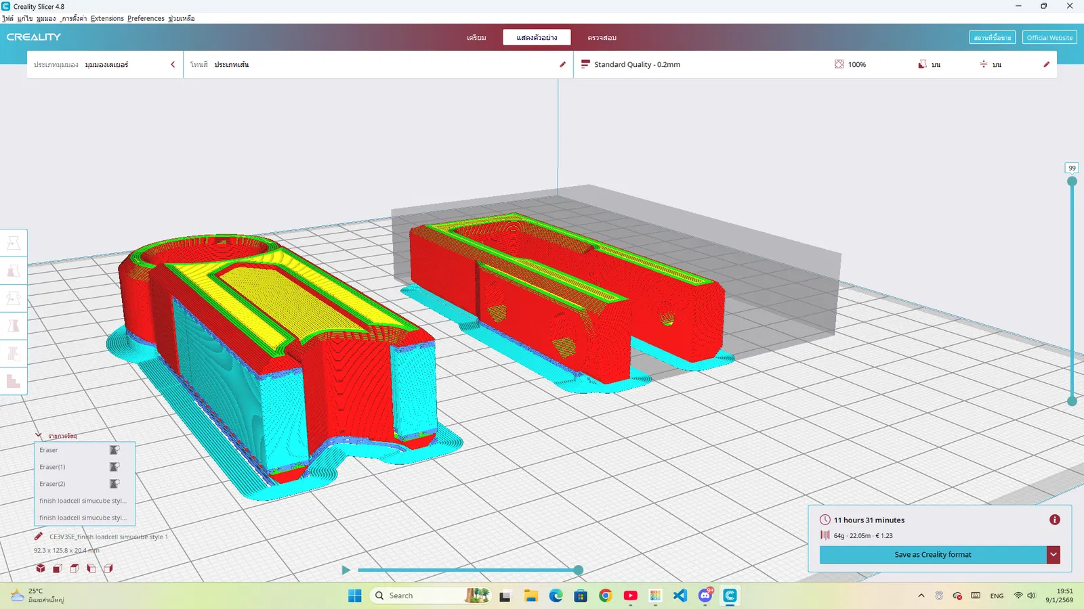Open the save format dropdown arrow
The width and height of the screenshot is (1084, 609).
click(1054, 554)
